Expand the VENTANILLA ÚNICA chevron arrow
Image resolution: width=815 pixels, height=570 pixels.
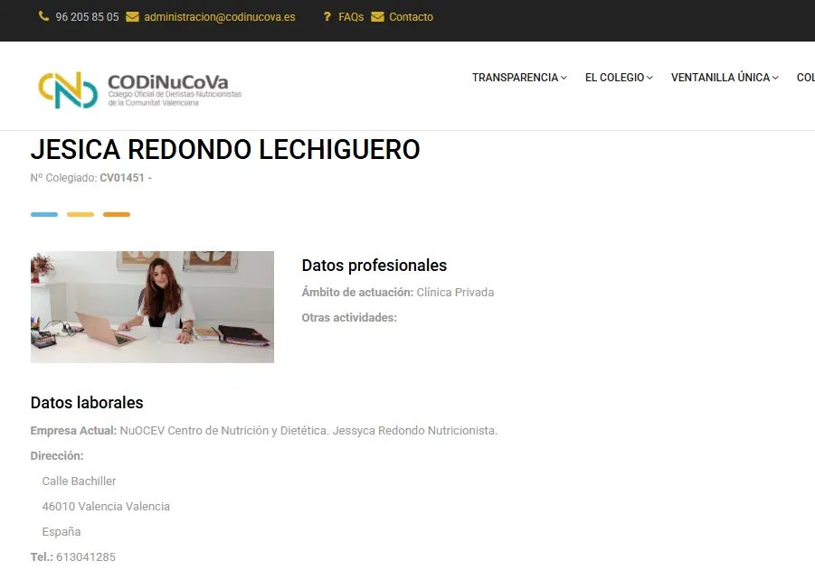[x=775, y=78]
